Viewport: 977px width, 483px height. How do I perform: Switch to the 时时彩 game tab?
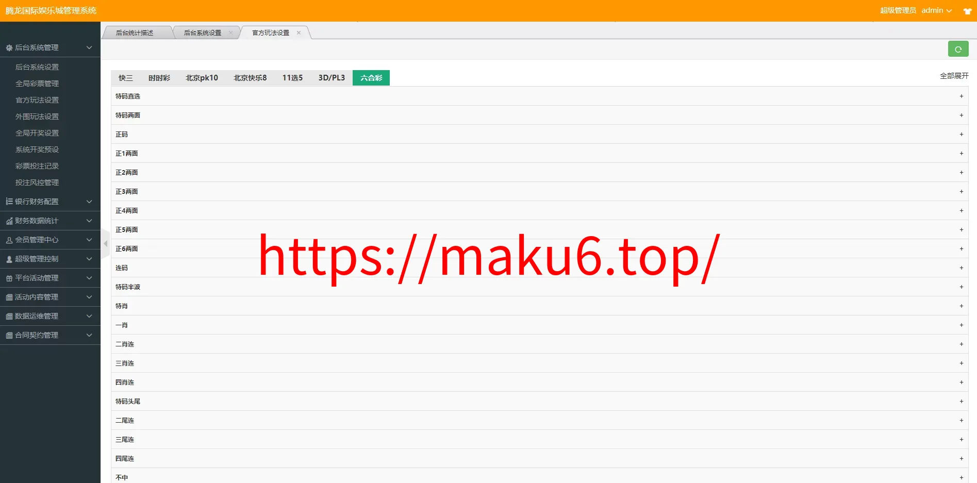tap(159, 78)
